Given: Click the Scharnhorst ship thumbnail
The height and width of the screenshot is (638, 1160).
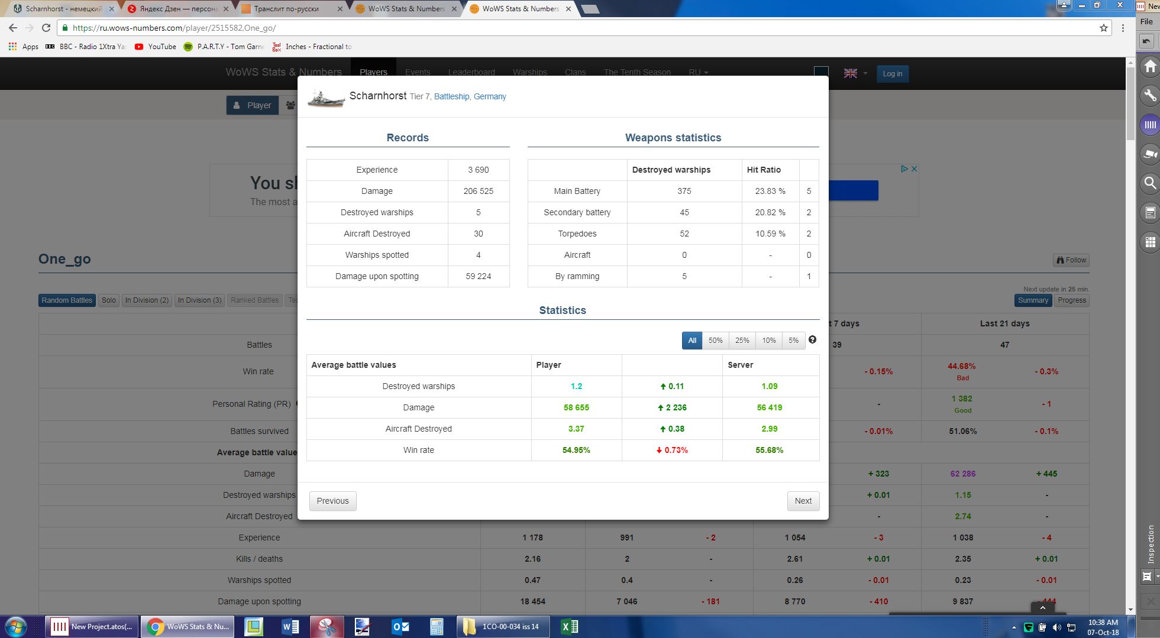Looking at the screenshot, I should click(x=326, y=98).
